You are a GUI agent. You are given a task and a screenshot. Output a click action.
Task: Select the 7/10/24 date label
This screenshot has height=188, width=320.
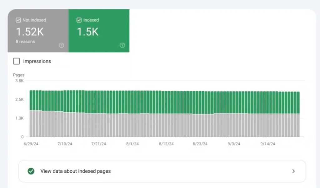pyautogui.click(x=65, y=144)
